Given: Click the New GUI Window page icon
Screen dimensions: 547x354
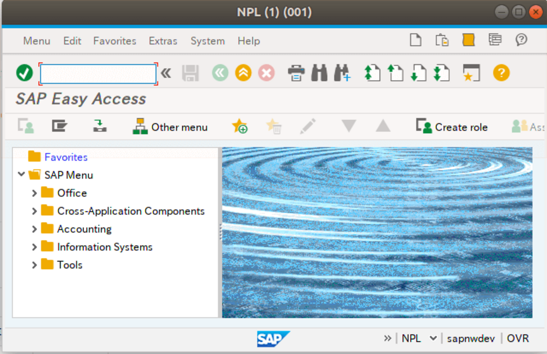Looking at the screenshot, I should point(416,40).
